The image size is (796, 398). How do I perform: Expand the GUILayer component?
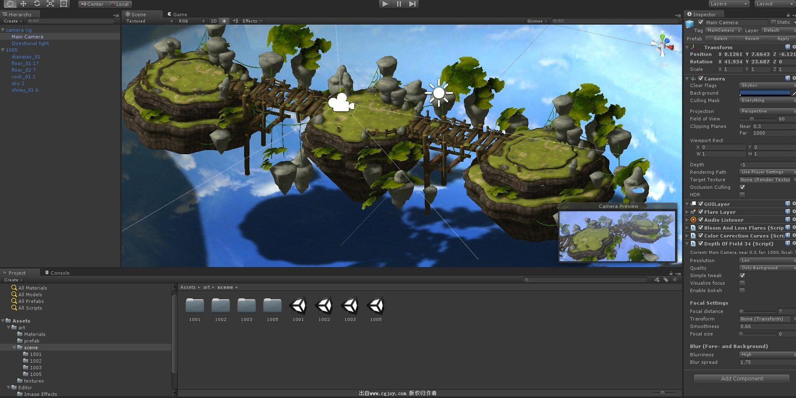pyautogui.click(x=687, y=204)
